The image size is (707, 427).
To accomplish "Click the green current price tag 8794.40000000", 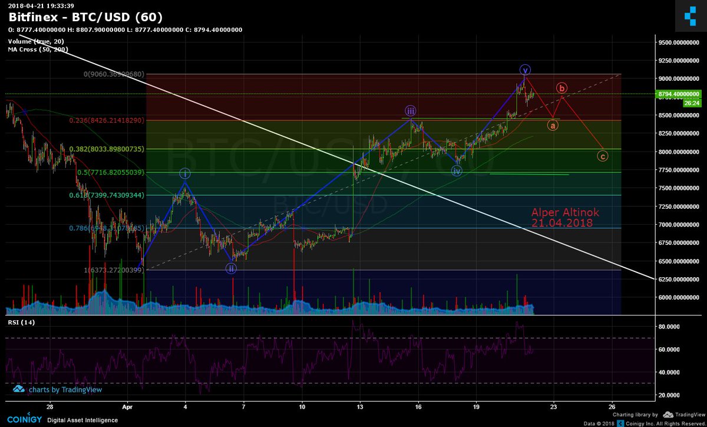I will coord(678,94).
